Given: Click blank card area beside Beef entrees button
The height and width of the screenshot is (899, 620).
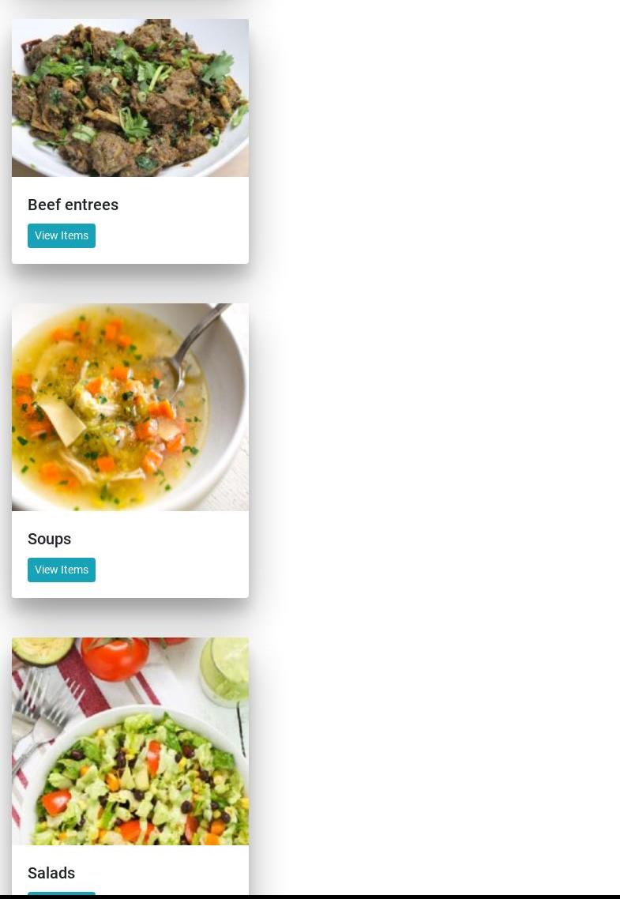Looking at the screenshot, I should 172,235.
